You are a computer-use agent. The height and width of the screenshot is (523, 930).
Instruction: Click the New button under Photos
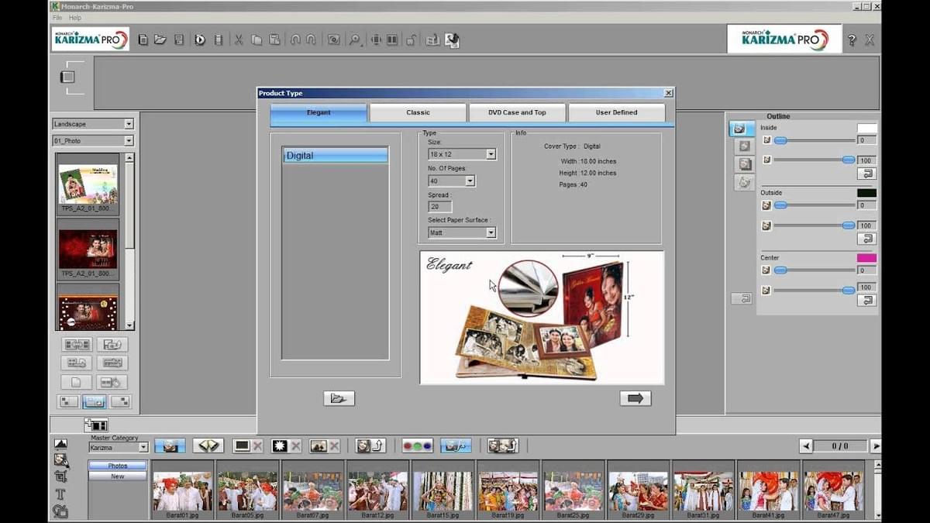pyautogui.click(x=117, y=477)
